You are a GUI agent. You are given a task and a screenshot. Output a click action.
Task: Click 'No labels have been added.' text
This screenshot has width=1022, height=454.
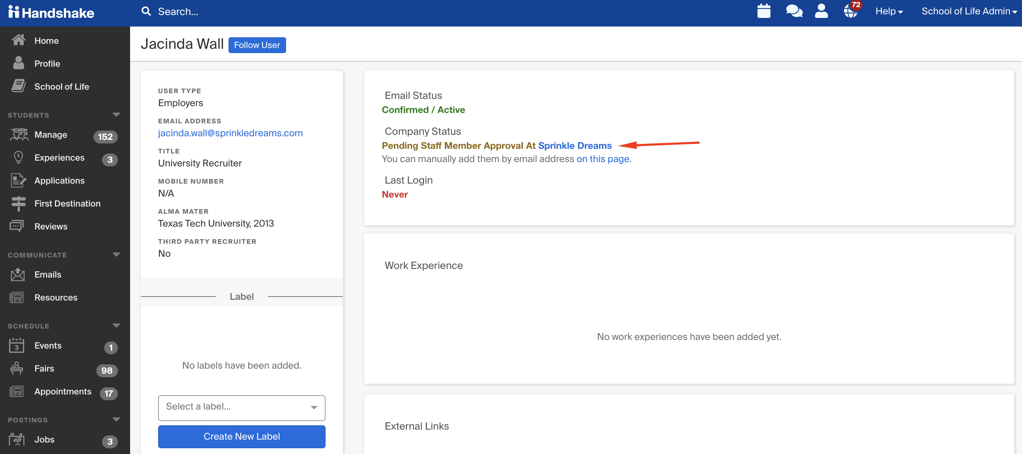241,365
